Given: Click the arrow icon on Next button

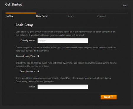Looking at the screenshot, I should coord(112,97).
